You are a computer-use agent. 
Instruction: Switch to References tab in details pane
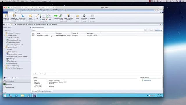[41, 91]
